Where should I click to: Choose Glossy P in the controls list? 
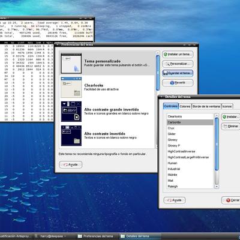pos(190,146)
